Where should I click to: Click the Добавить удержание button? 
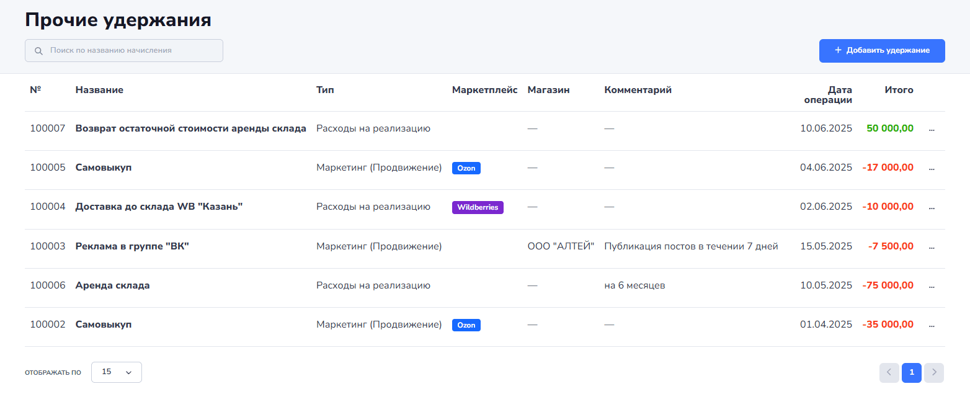tap(881, 51)
